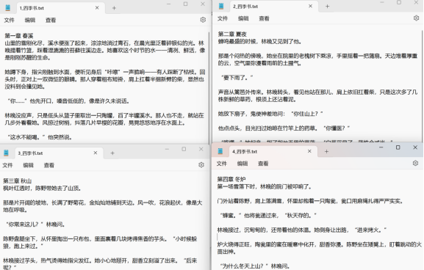This screenshot has height=270, width=424.
Task: Minimize the 3_四季书.txt window
Action: pos(167,149)
